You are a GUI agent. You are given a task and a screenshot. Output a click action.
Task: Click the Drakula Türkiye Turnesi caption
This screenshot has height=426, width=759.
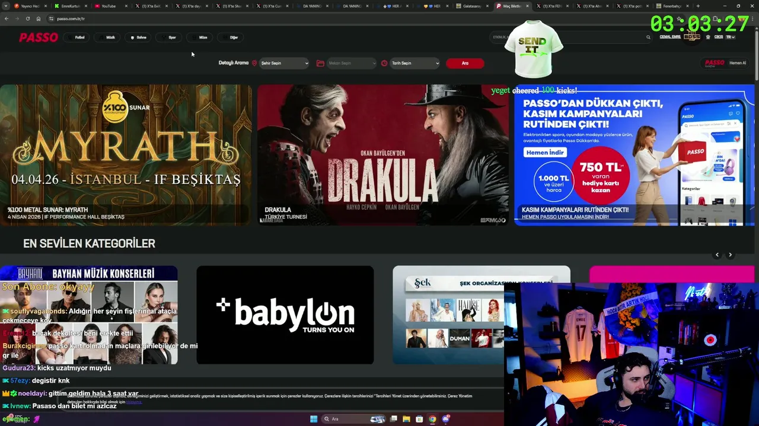click(286, 213)
